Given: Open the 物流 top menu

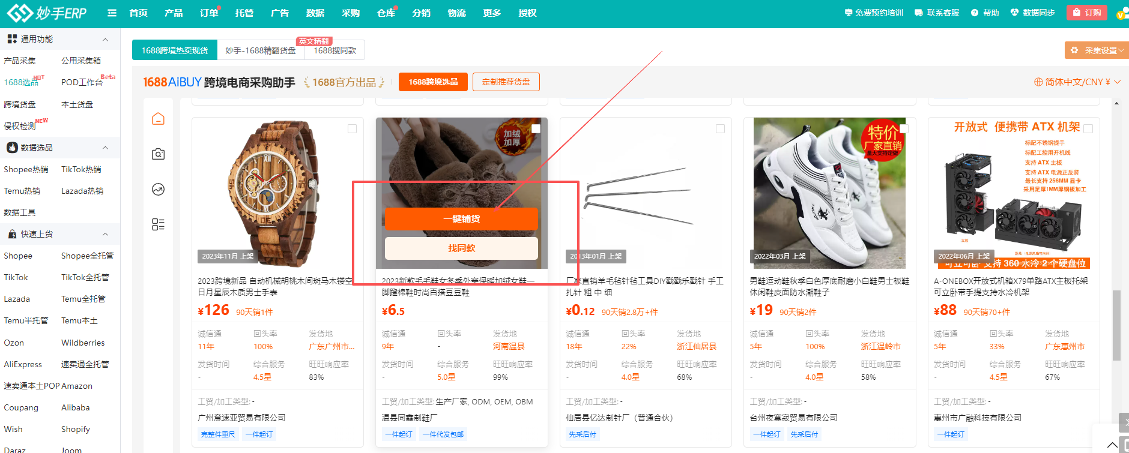Looking at the screenshot, I should click(457, 13).
